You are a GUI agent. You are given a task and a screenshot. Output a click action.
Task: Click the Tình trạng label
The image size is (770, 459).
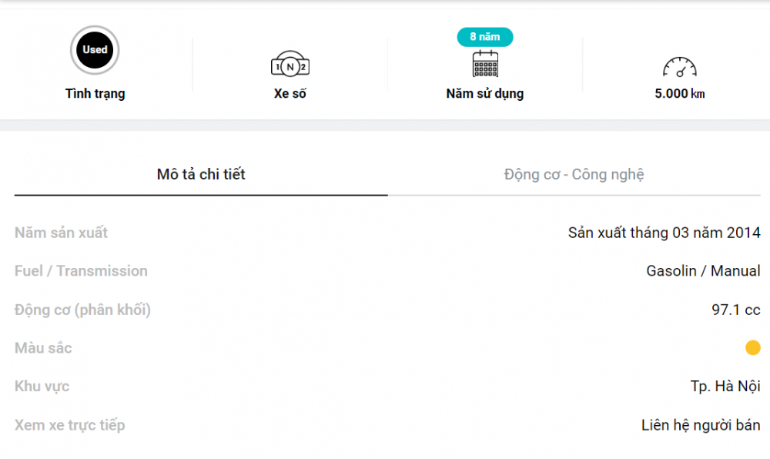click(x=95, y=93)
